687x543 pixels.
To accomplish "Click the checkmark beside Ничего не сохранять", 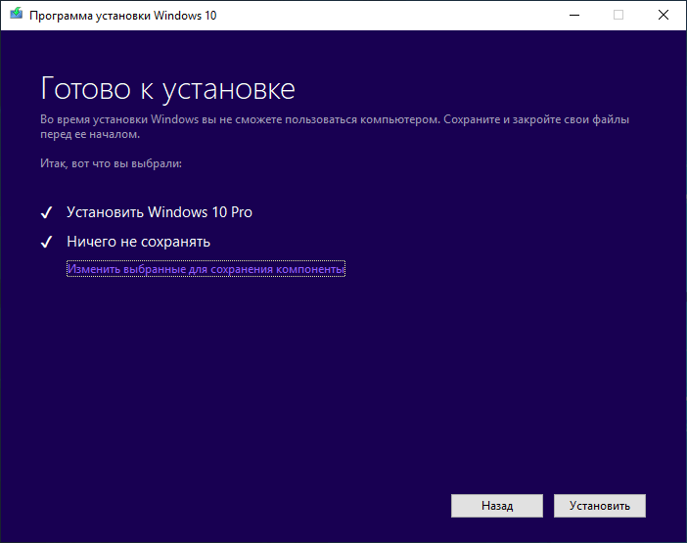I will pyautogui.click(x=46, y=242).
